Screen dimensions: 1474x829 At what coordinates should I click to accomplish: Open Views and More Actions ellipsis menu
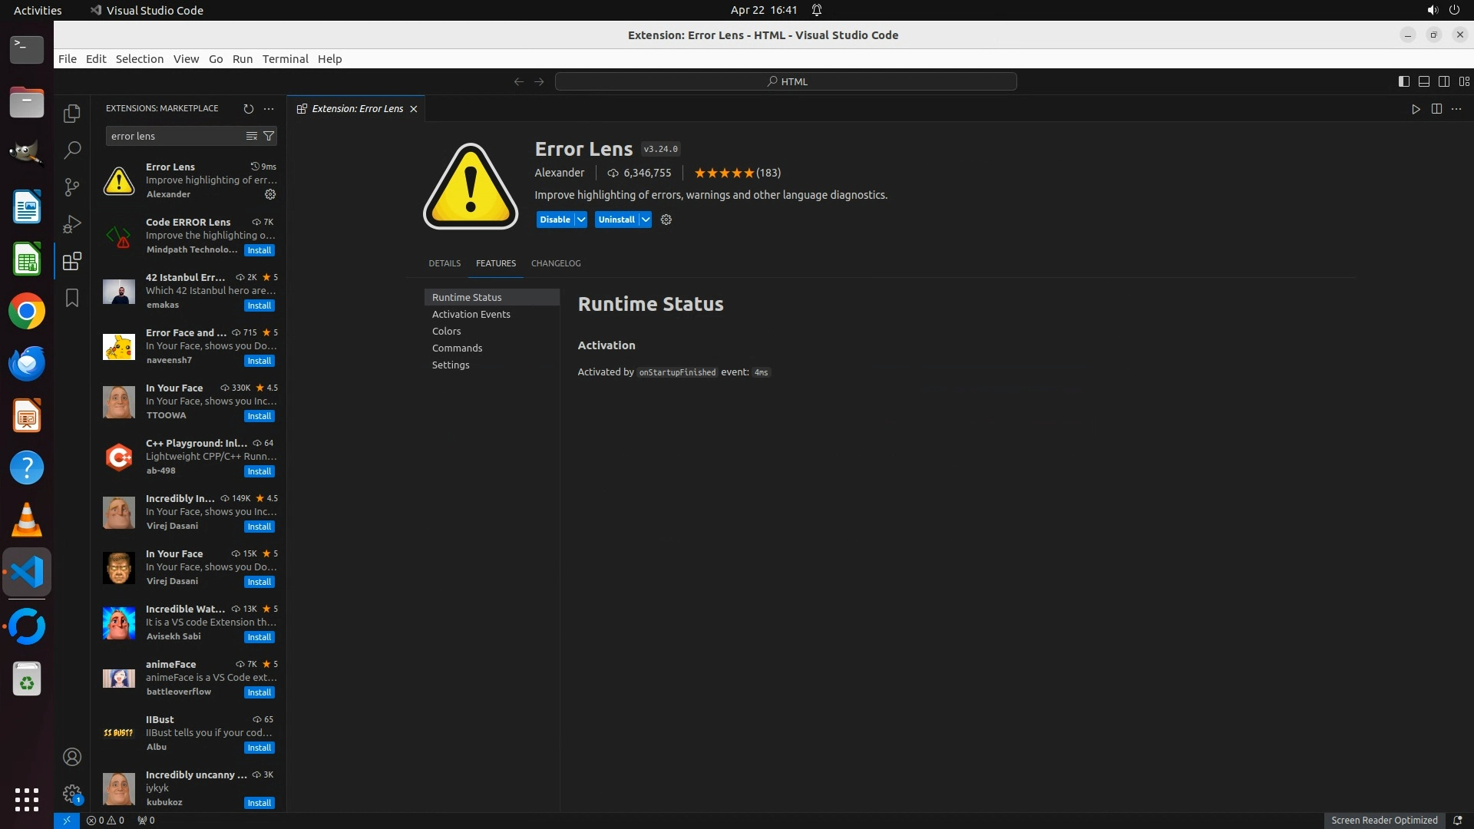[269, 109]
